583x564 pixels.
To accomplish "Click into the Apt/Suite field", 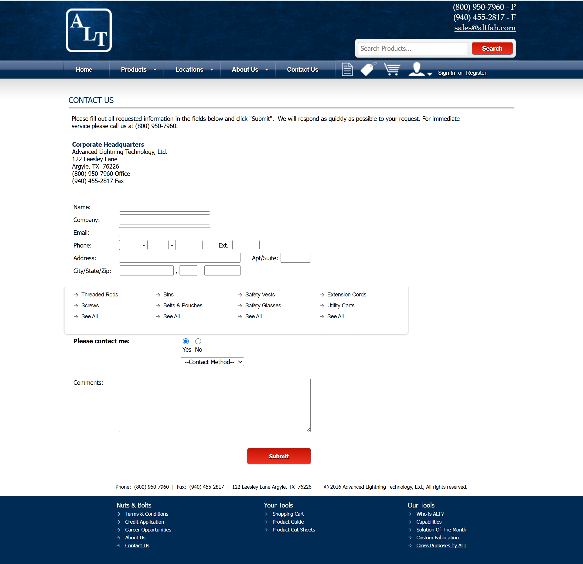I will (296, 258).
